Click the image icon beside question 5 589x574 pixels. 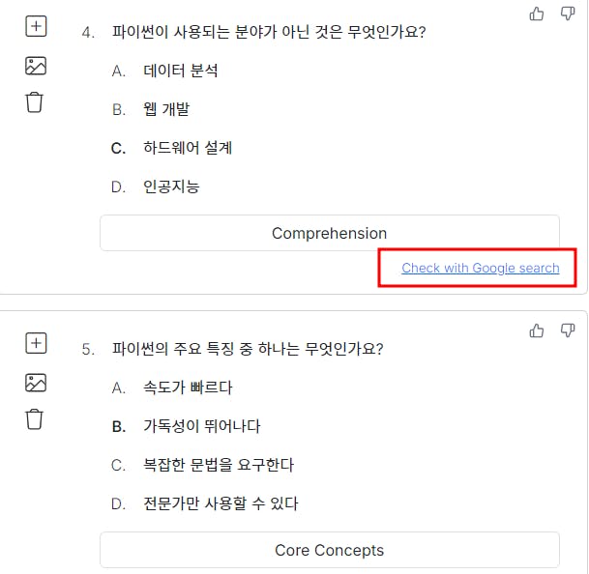pos(35,383)
